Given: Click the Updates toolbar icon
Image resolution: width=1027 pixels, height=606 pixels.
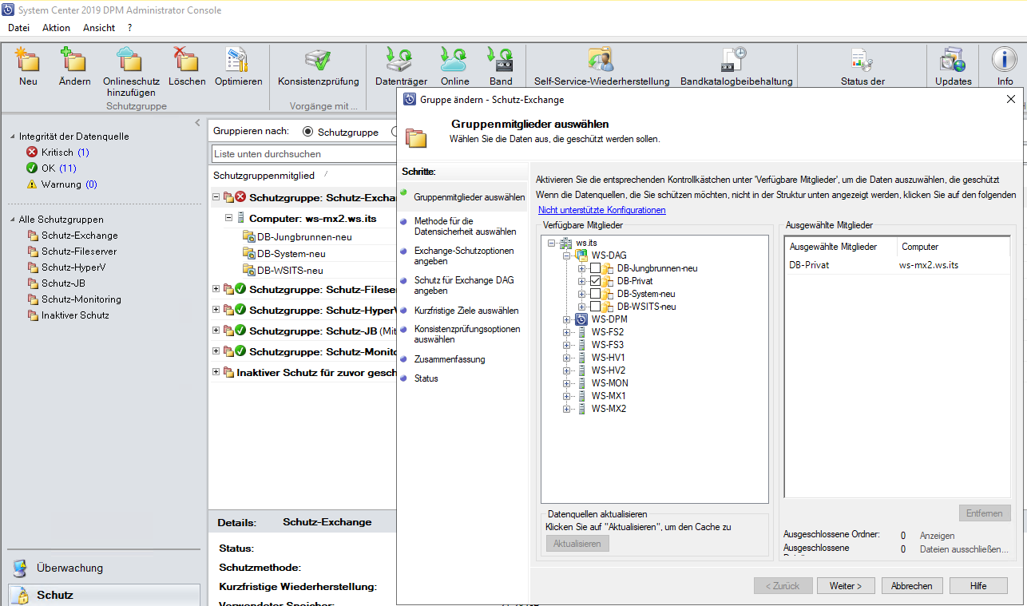Looking at the screenshot, I should click(953, 59).
